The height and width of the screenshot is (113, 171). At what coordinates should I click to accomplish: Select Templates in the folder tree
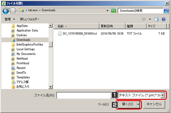tap(23, 77)
